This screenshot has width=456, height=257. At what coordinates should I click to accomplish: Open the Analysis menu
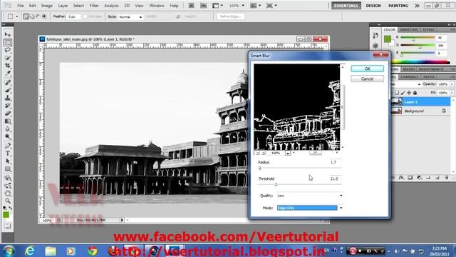111,6
